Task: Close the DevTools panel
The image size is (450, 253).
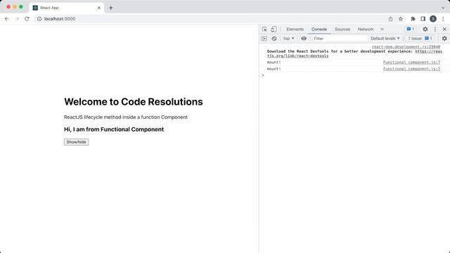Action: [x=444, y=30]
